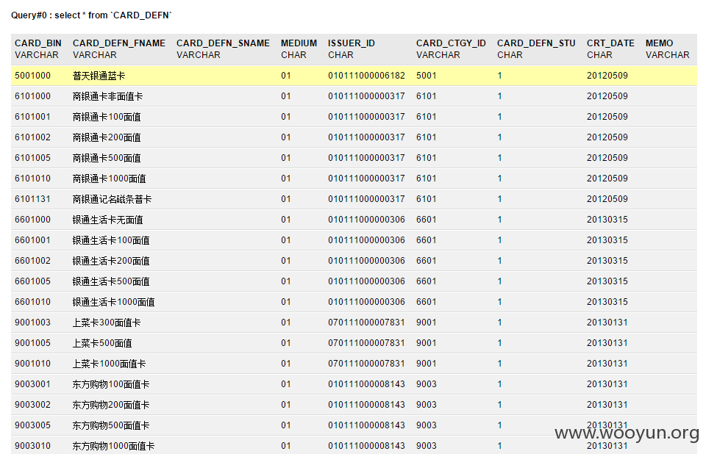Screen dimensions: 706x454
Task: Click card name 东方购物1000面值卡
Action: point(113,446)
